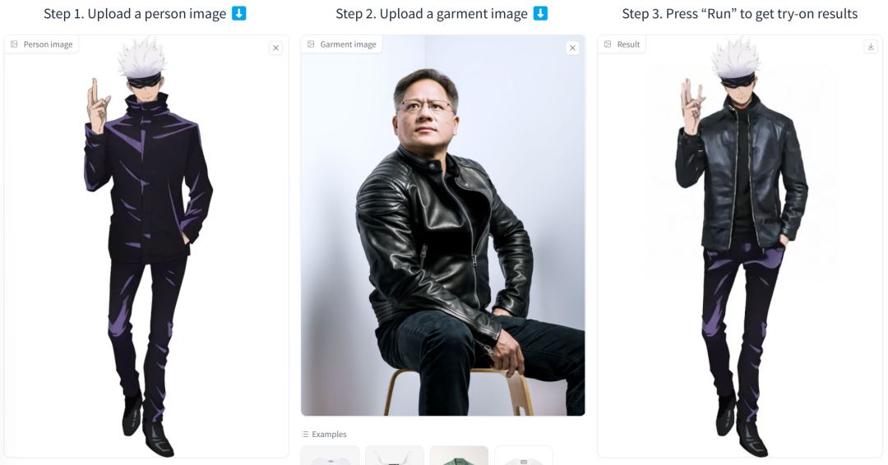The width and height of the screenshot is (888, 465).
Task: Click the Step 1 upload person heading
Action: (135, 14)
